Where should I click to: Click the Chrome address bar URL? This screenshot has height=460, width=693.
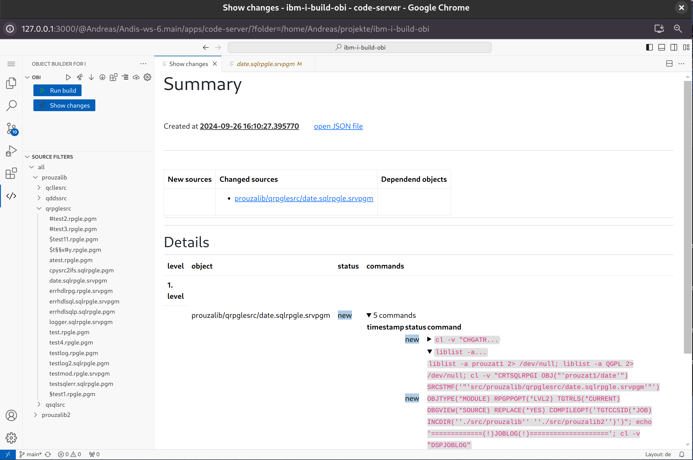click(x=225, y=28)
